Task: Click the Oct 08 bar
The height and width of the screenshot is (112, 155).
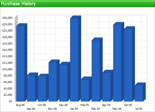Action: [42, 89]
